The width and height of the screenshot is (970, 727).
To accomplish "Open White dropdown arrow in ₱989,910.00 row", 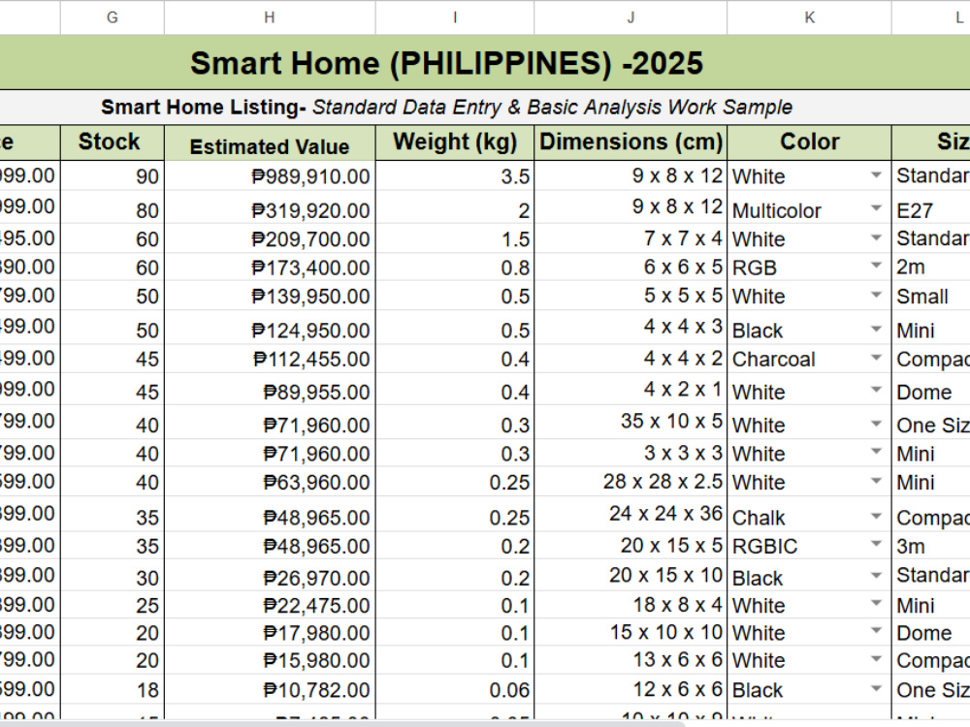I will tap(876, 174).
